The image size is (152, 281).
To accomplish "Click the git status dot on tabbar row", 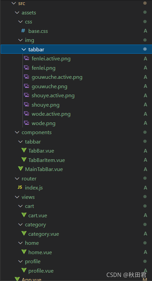I will 145,49.
